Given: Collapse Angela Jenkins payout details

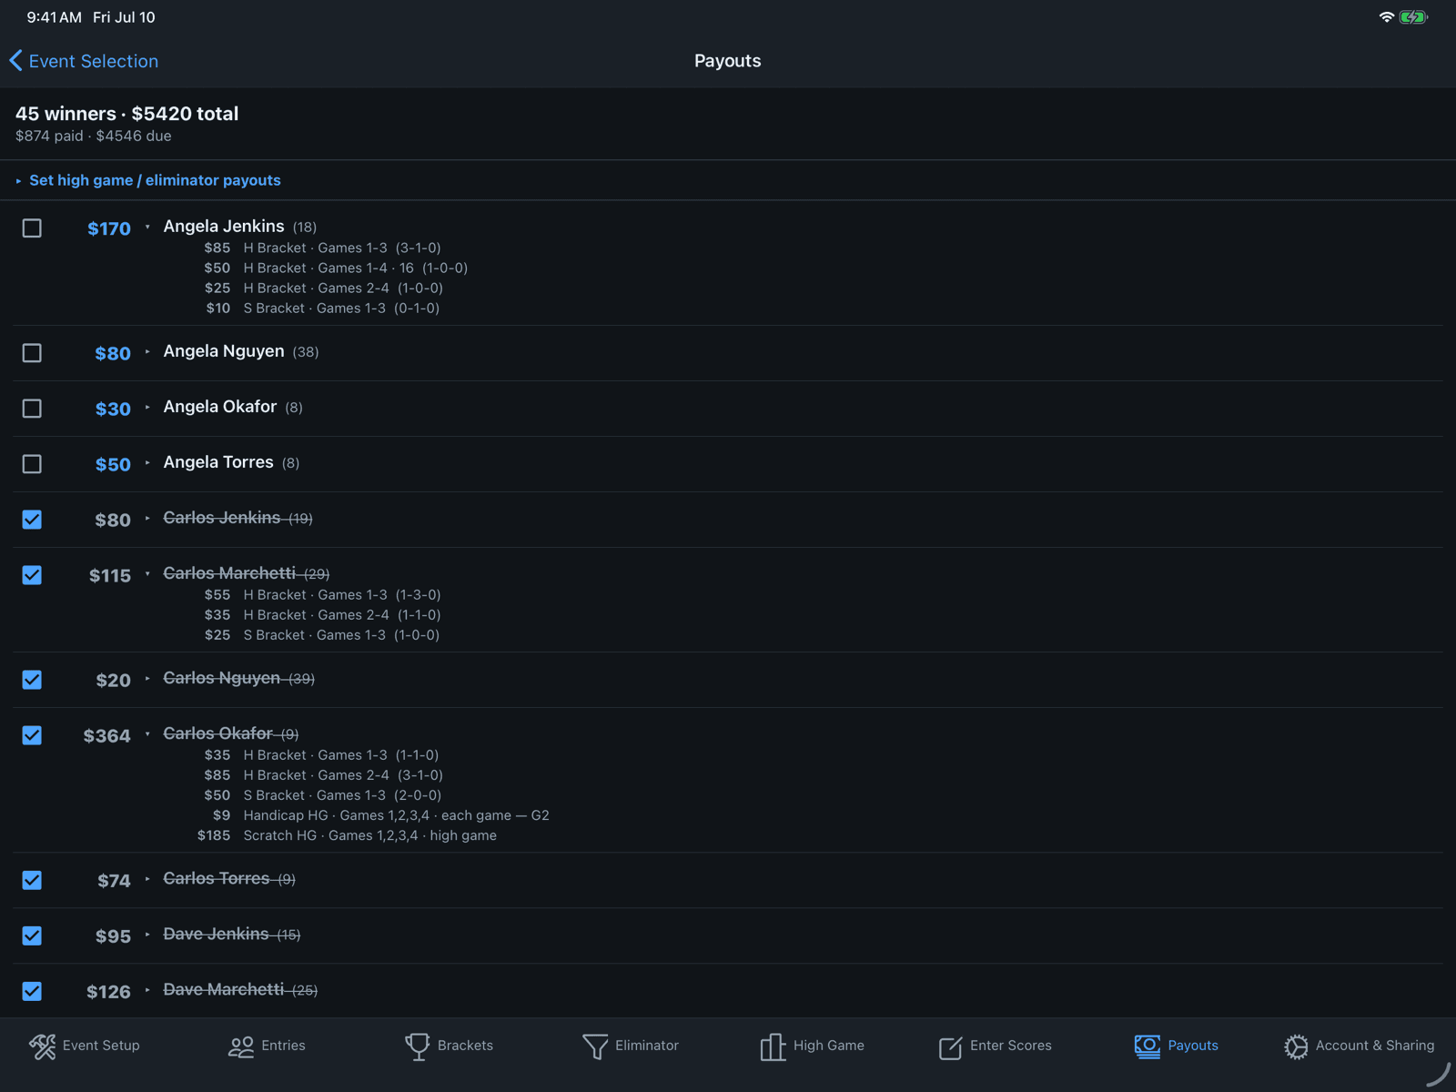Looking at the screenshot, I should tap(147, 227).
